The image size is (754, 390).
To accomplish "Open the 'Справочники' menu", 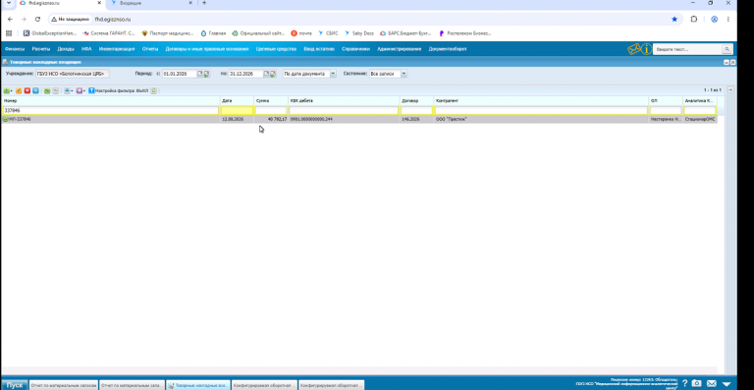I will point(355,49).
